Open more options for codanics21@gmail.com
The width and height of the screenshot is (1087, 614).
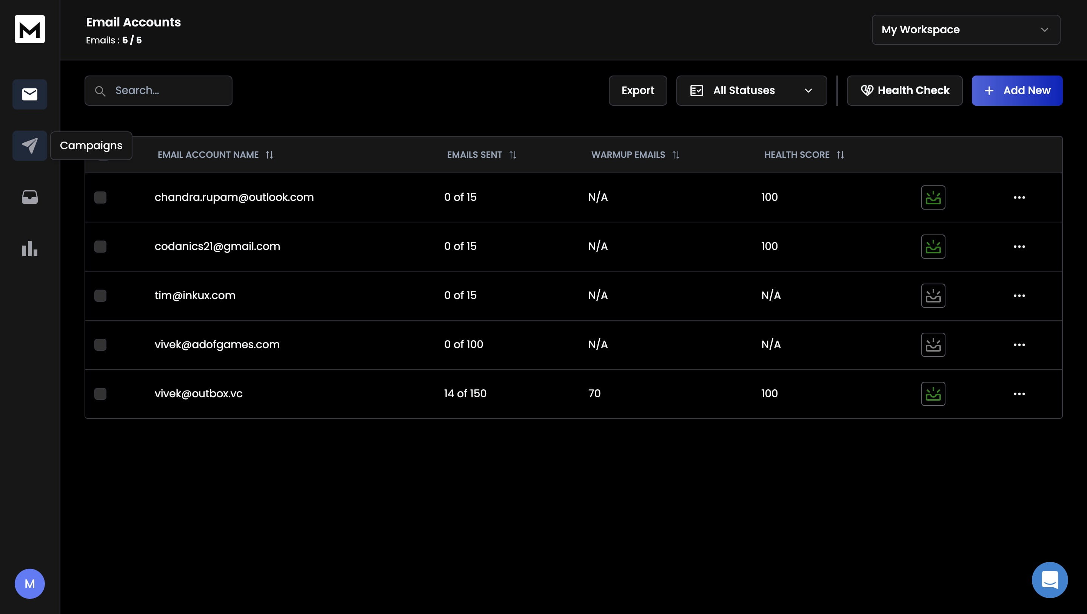[x=1019, y=247]
